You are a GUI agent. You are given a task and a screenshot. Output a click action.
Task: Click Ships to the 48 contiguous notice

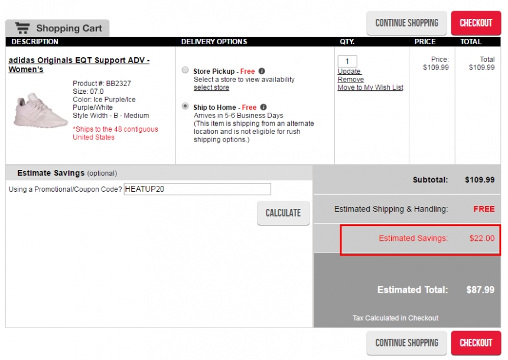click(115, 133)
